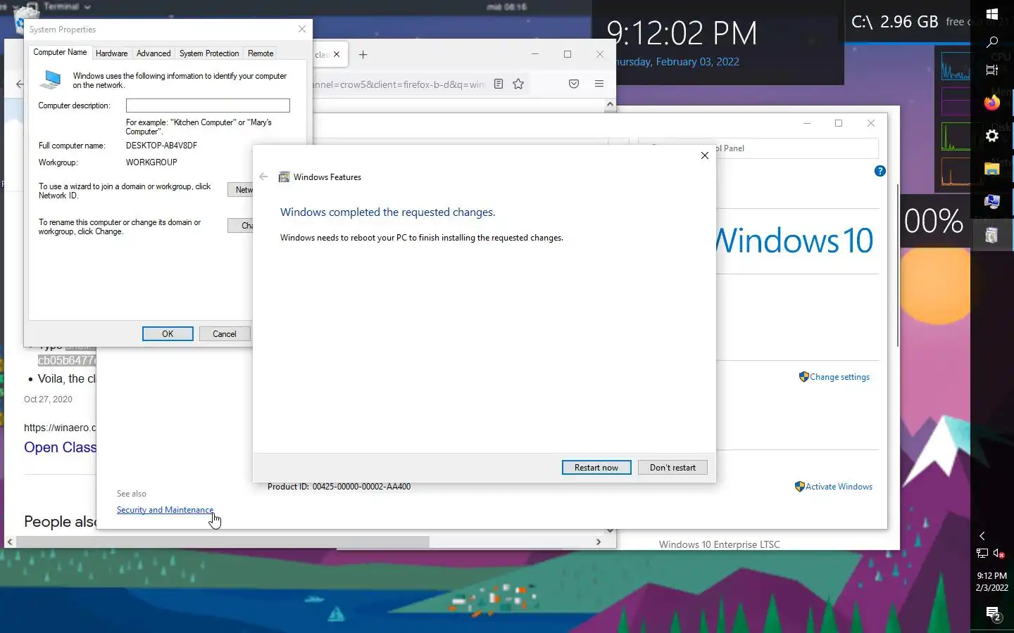Open taskbar search magnifier

pos(992,42)
